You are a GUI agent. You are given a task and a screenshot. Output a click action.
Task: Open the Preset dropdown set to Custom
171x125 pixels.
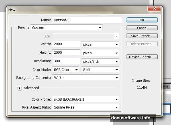(x=66, y=28)
